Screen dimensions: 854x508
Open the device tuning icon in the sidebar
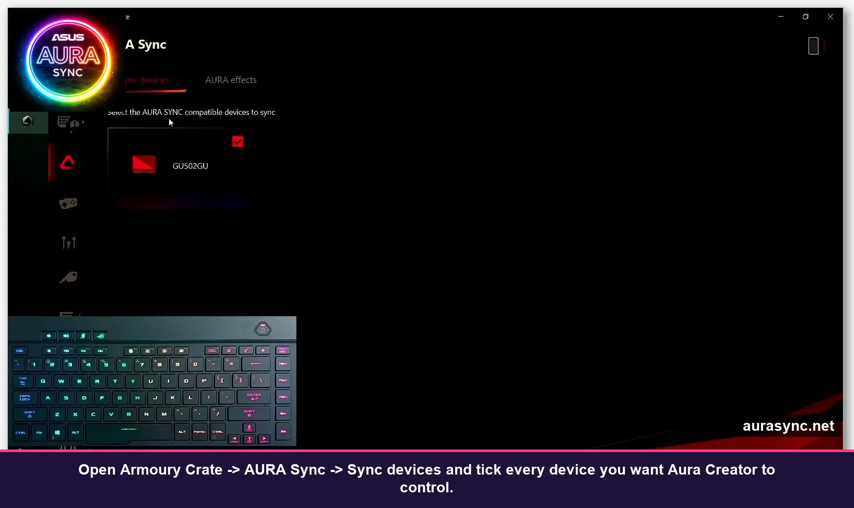click(68, 242)
